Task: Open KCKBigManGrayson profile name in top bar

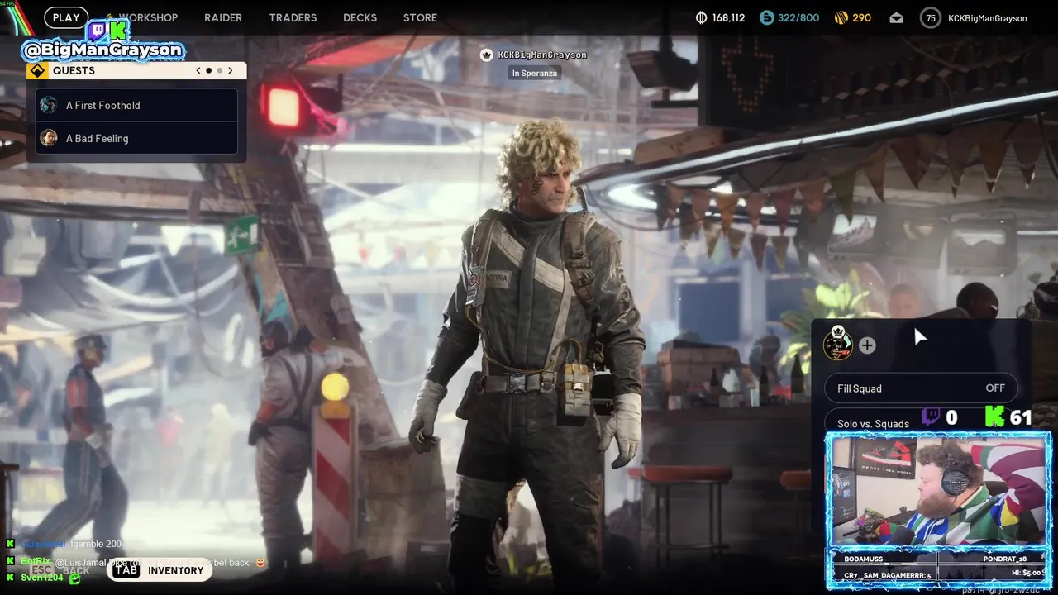Action: [x=987, y=18]
